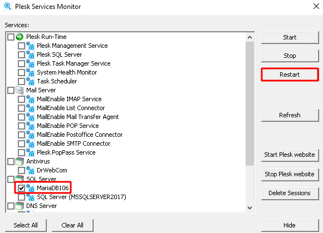This screenshot has height=233, width=323.
Task: Click the MariaDB106 service gear icon
Action: 30,188
